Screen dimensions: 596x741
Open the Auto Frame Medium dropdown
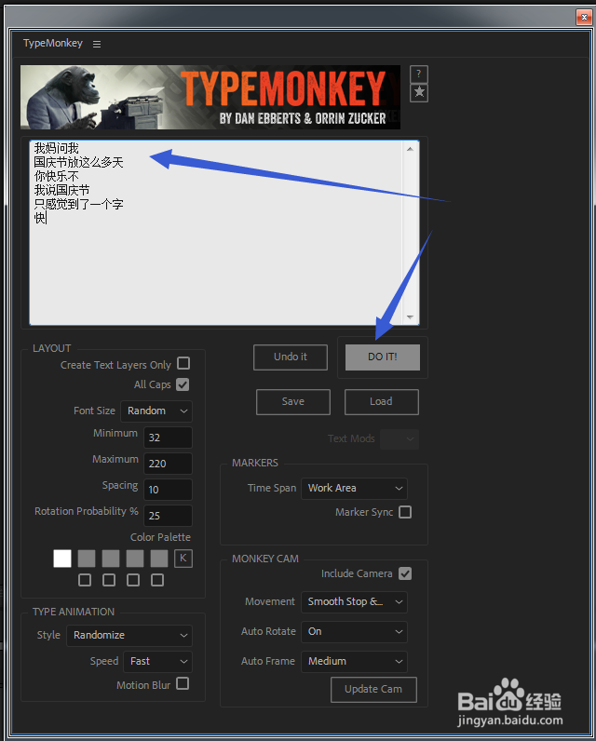click(354, 662)
